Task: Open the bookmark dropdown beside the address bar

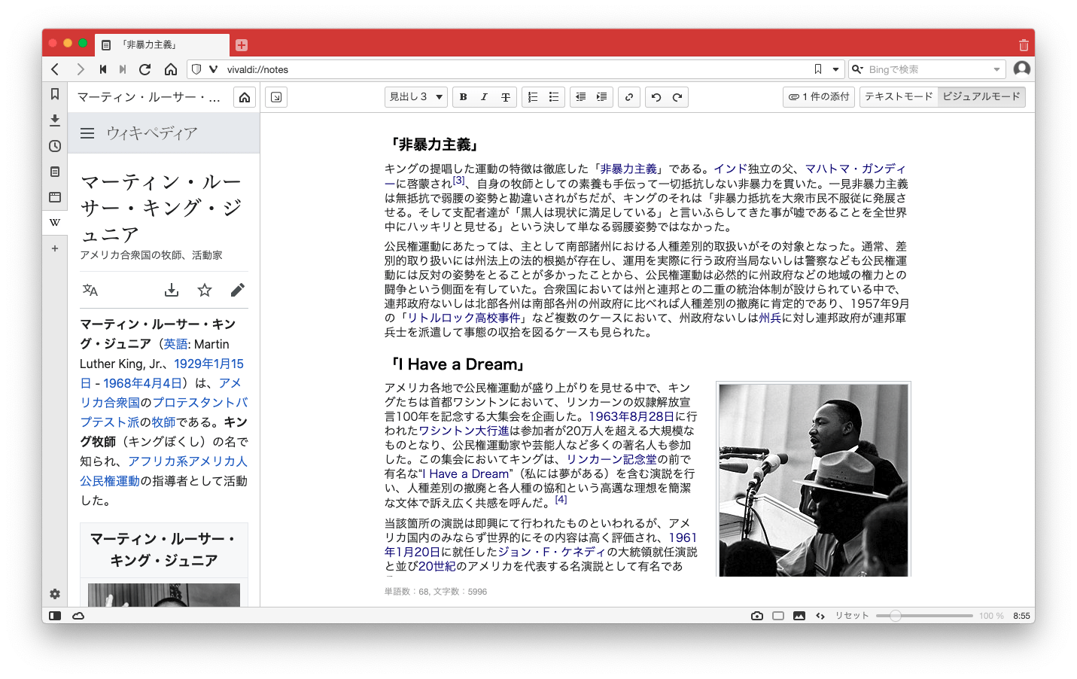Action: pos(837,69)
